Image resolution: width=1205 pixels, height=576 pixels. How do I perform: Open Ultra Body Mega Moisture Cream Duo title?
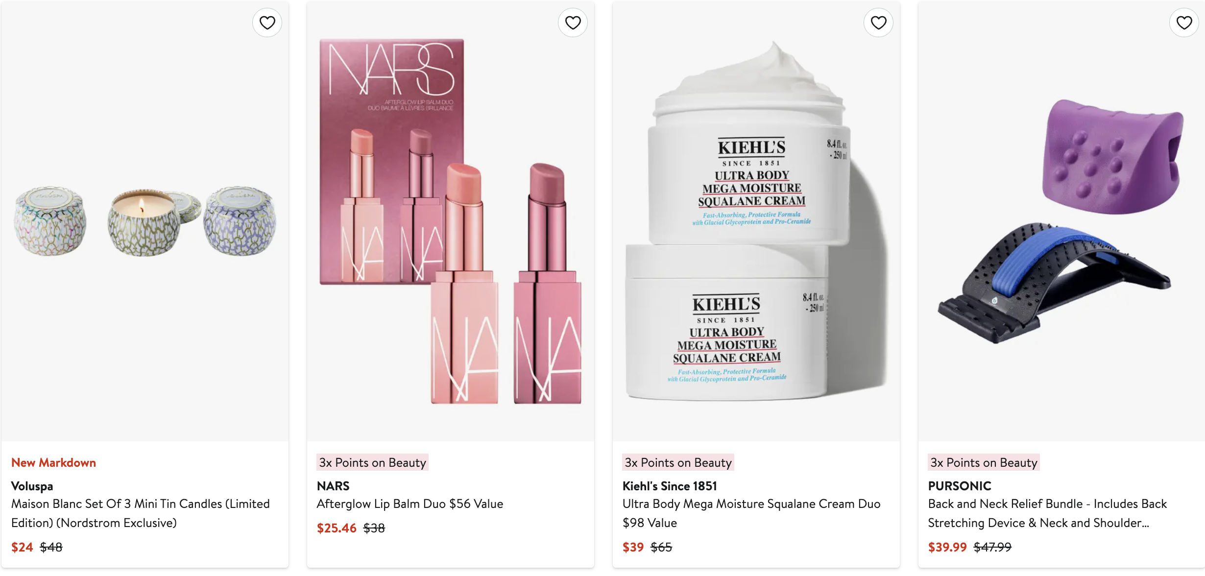pyautogui.click(x=751, y=513)
